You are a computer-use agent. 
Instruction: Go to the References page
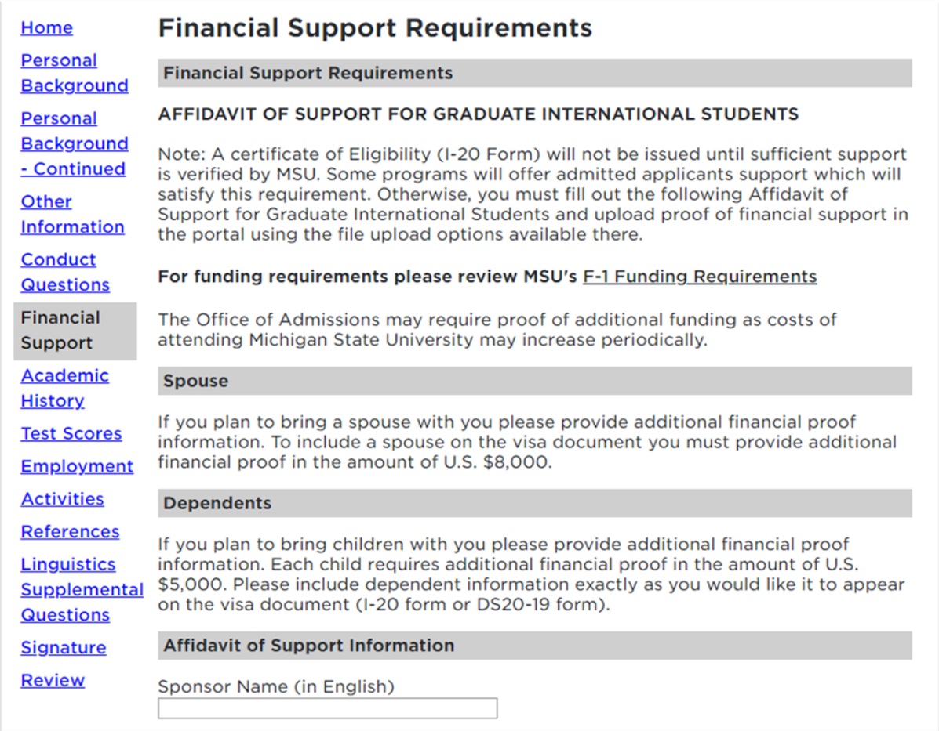tap(70, 531)
